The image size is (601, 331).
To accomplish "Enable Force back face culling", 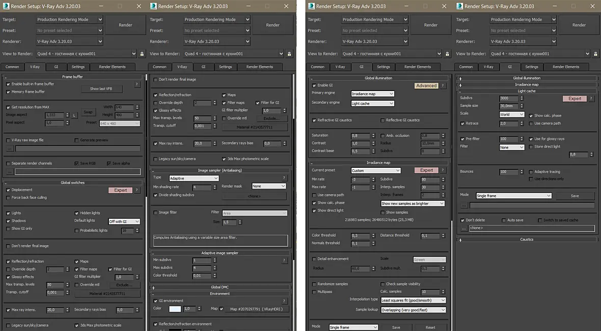I will tap(8, 198).
